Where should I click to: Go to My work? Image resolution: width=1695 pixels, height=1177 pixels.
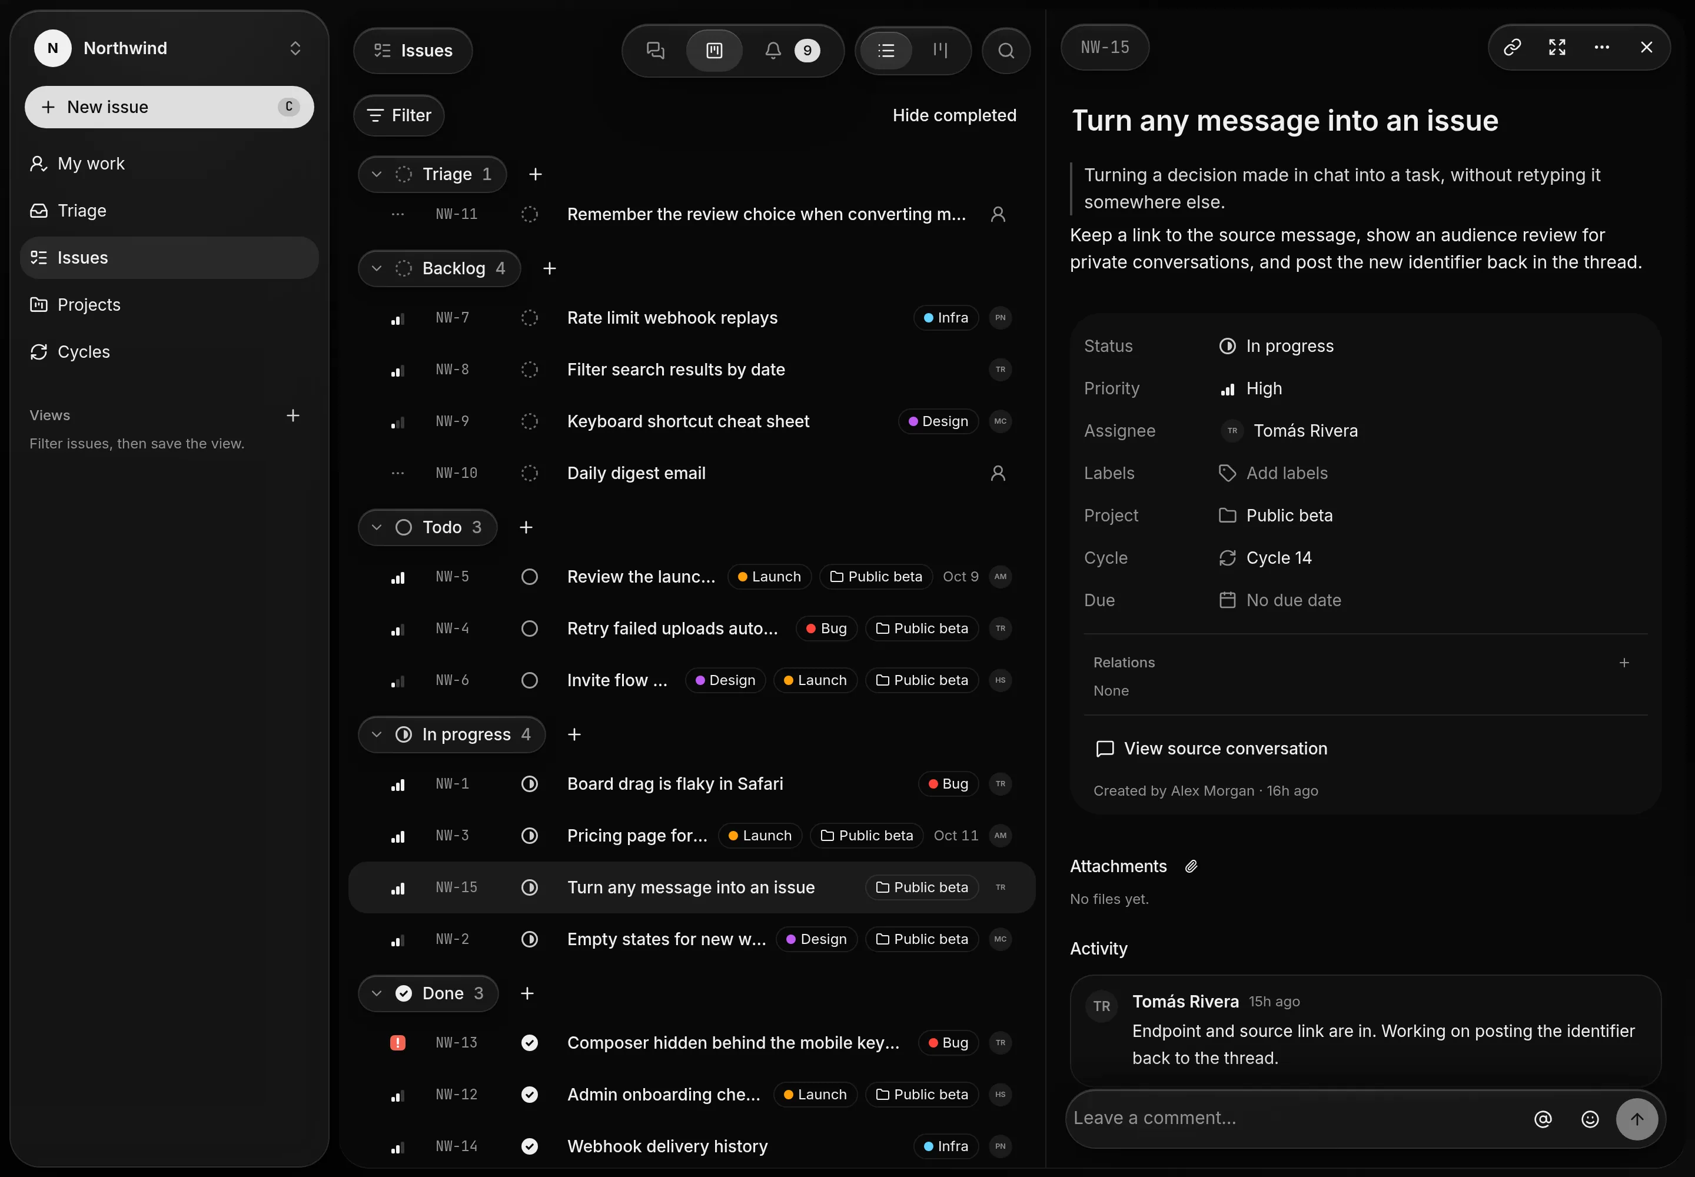[169, 164]
